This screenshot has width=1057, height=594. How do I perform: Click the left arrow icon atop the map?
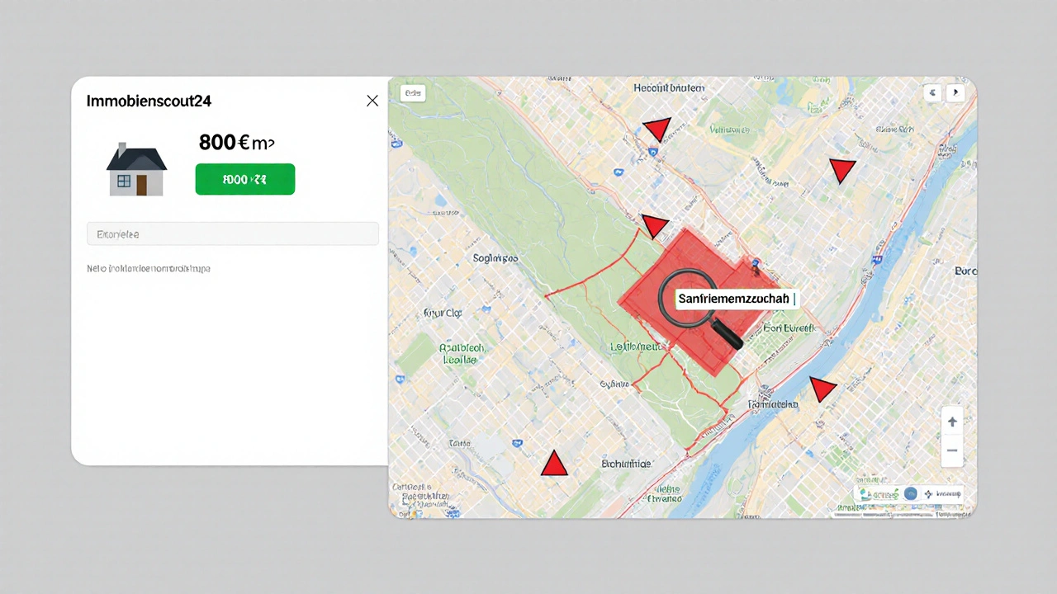click(x=932, y=92)
